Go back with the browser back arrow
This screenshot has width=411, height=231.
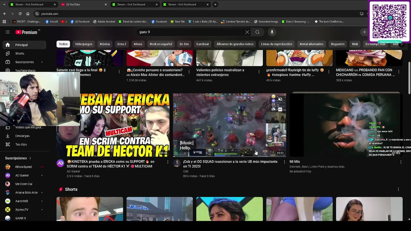(x=4, y=14)
